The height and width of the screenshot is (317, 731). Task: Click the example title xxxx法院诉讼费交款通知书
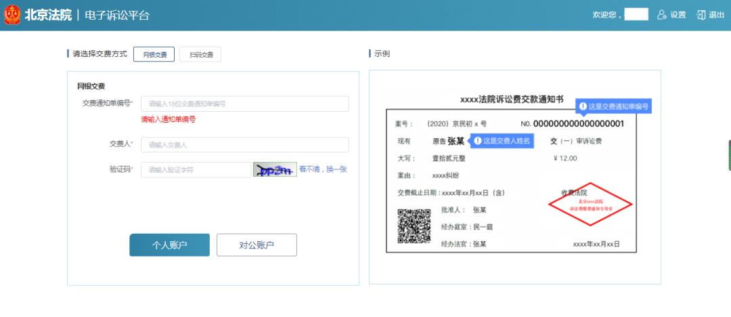512,100
